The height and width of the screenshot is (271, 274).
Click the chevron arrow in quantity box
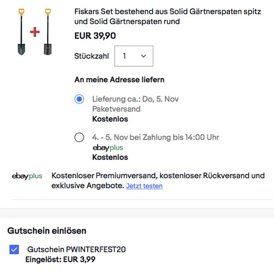point(144,56)
